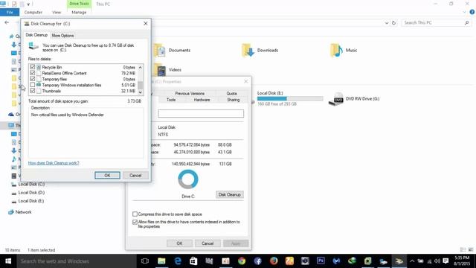Click the refresh icon in address bar
The image size is (476, 268).
point(393,23)
